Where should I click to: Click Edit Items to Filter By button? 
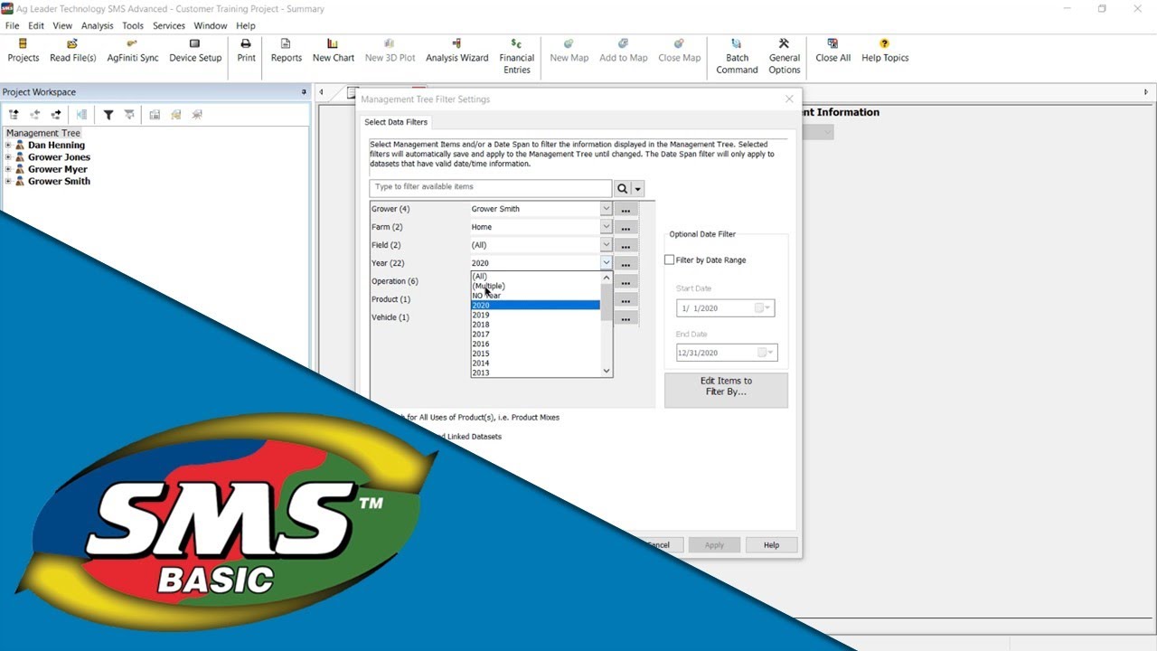(x=726, y=391)
